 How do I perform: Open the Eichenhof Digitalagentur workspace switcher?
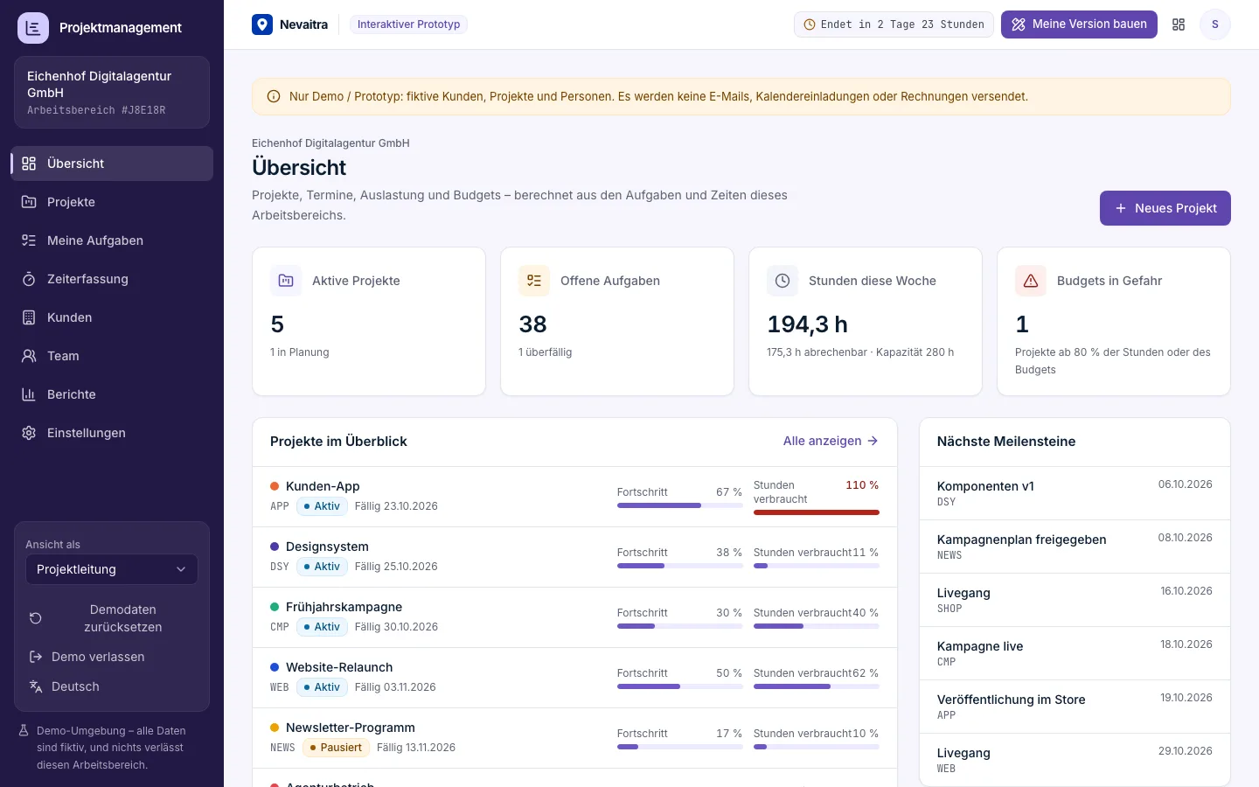click(112, 93)
